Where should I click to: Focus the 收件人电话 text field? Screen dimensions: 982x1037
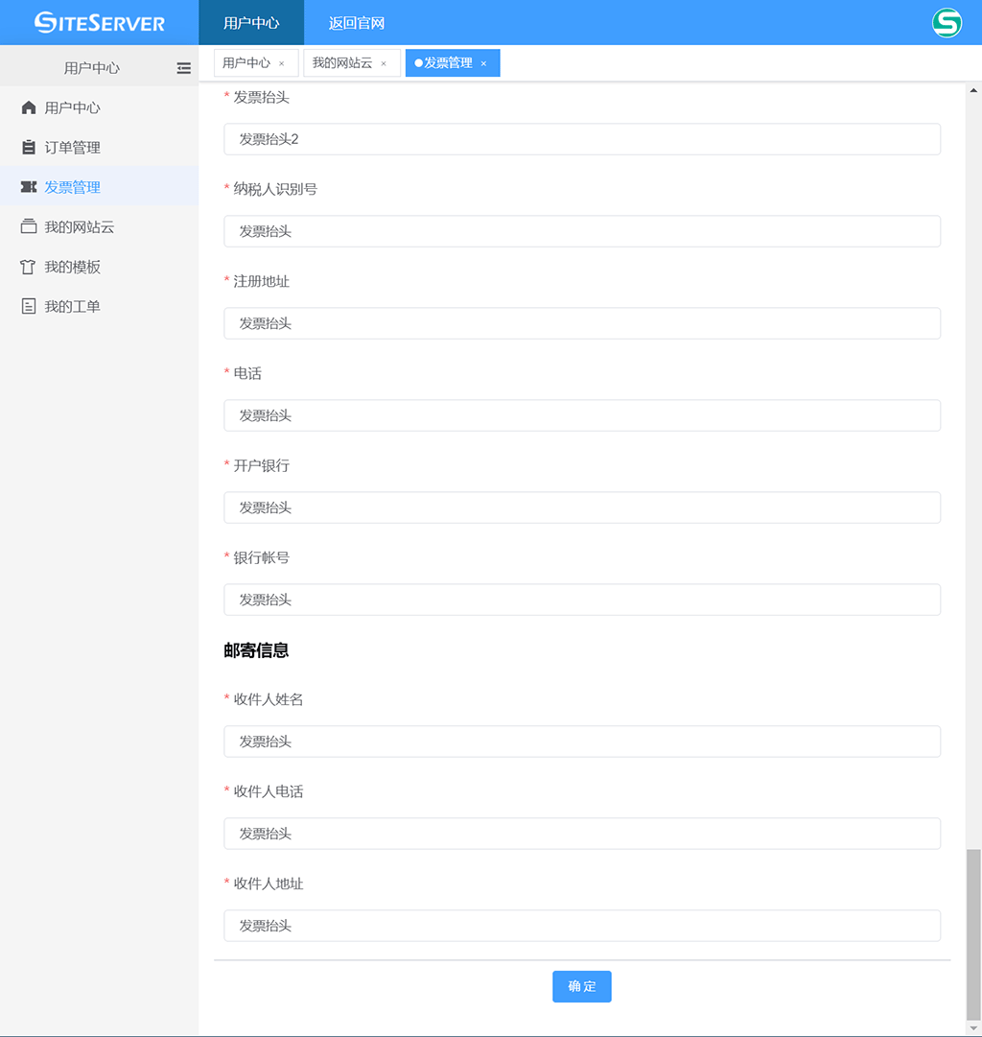tap(582, 834)
